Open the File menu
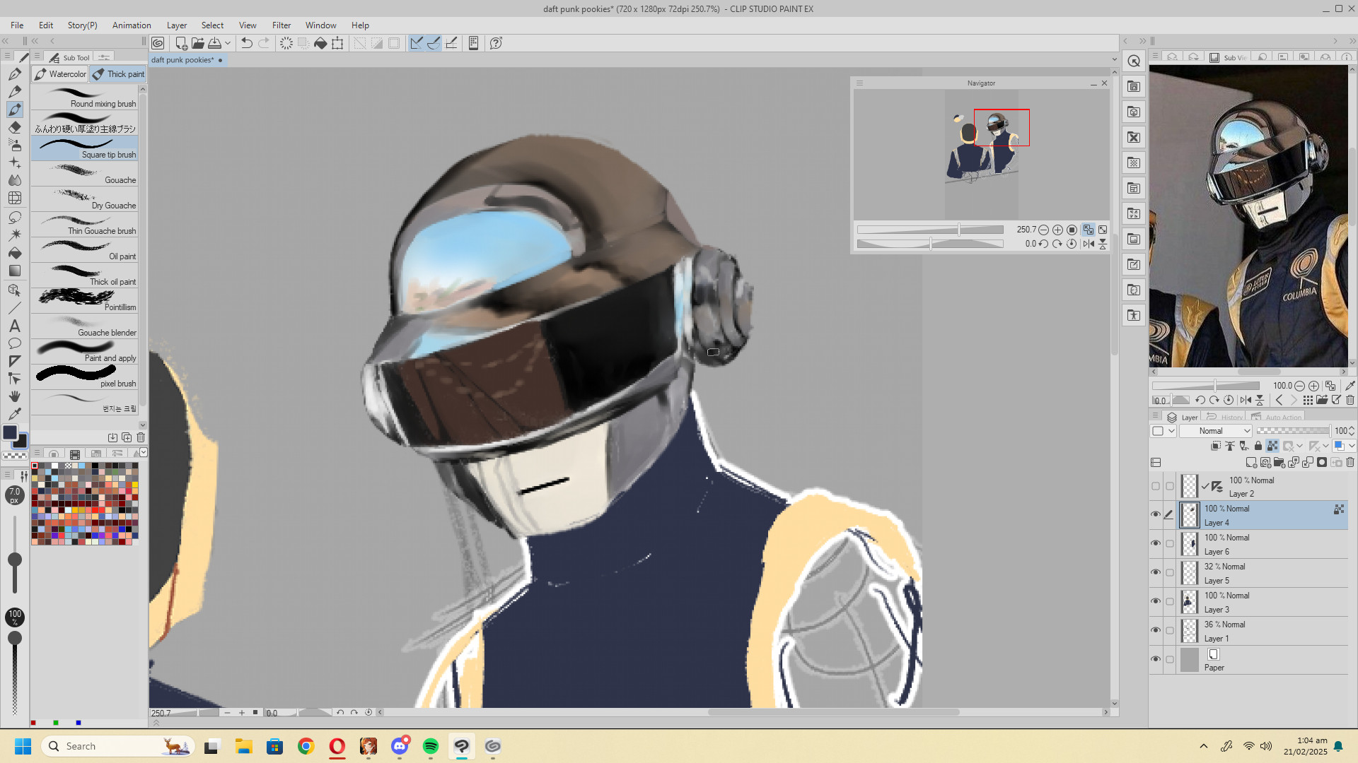 tap(17, 25)
